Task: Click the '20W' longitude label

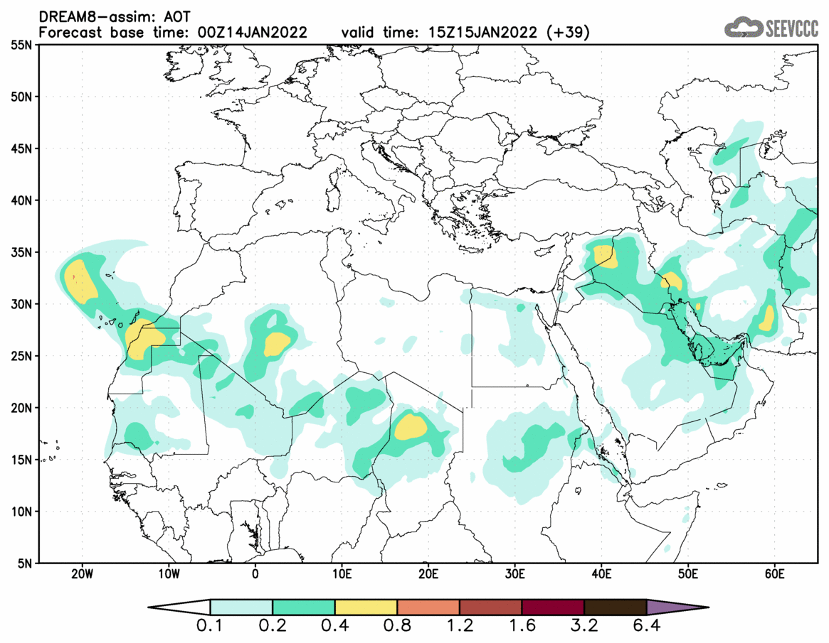Action: [x=82, y=574]
